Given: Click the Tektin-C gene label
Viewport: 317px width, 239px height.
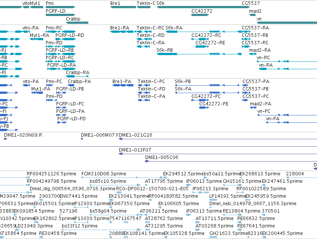Looking at the screenshot, I should coord(146,3).
